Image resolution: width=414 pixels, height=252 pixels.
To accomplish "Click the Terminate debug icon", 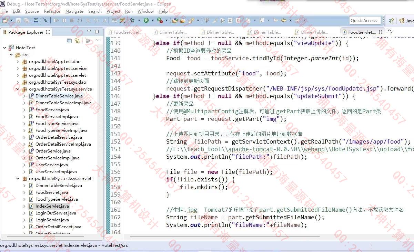I will coord(72,21).
